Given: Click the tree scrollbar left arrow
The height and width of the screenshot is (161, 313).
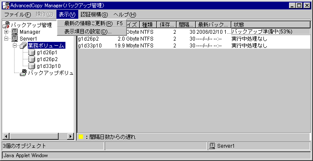Looking at the screenshot, I should pos(6,136).
